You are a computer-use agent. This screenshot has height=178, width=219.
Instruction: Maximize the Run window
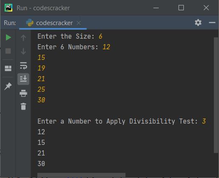[181, 8]
